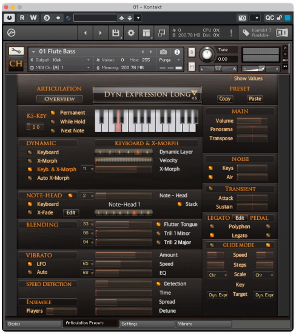296x334 pixels.
Task: Open the Purge dropdown
Action: tap(170, 60)
